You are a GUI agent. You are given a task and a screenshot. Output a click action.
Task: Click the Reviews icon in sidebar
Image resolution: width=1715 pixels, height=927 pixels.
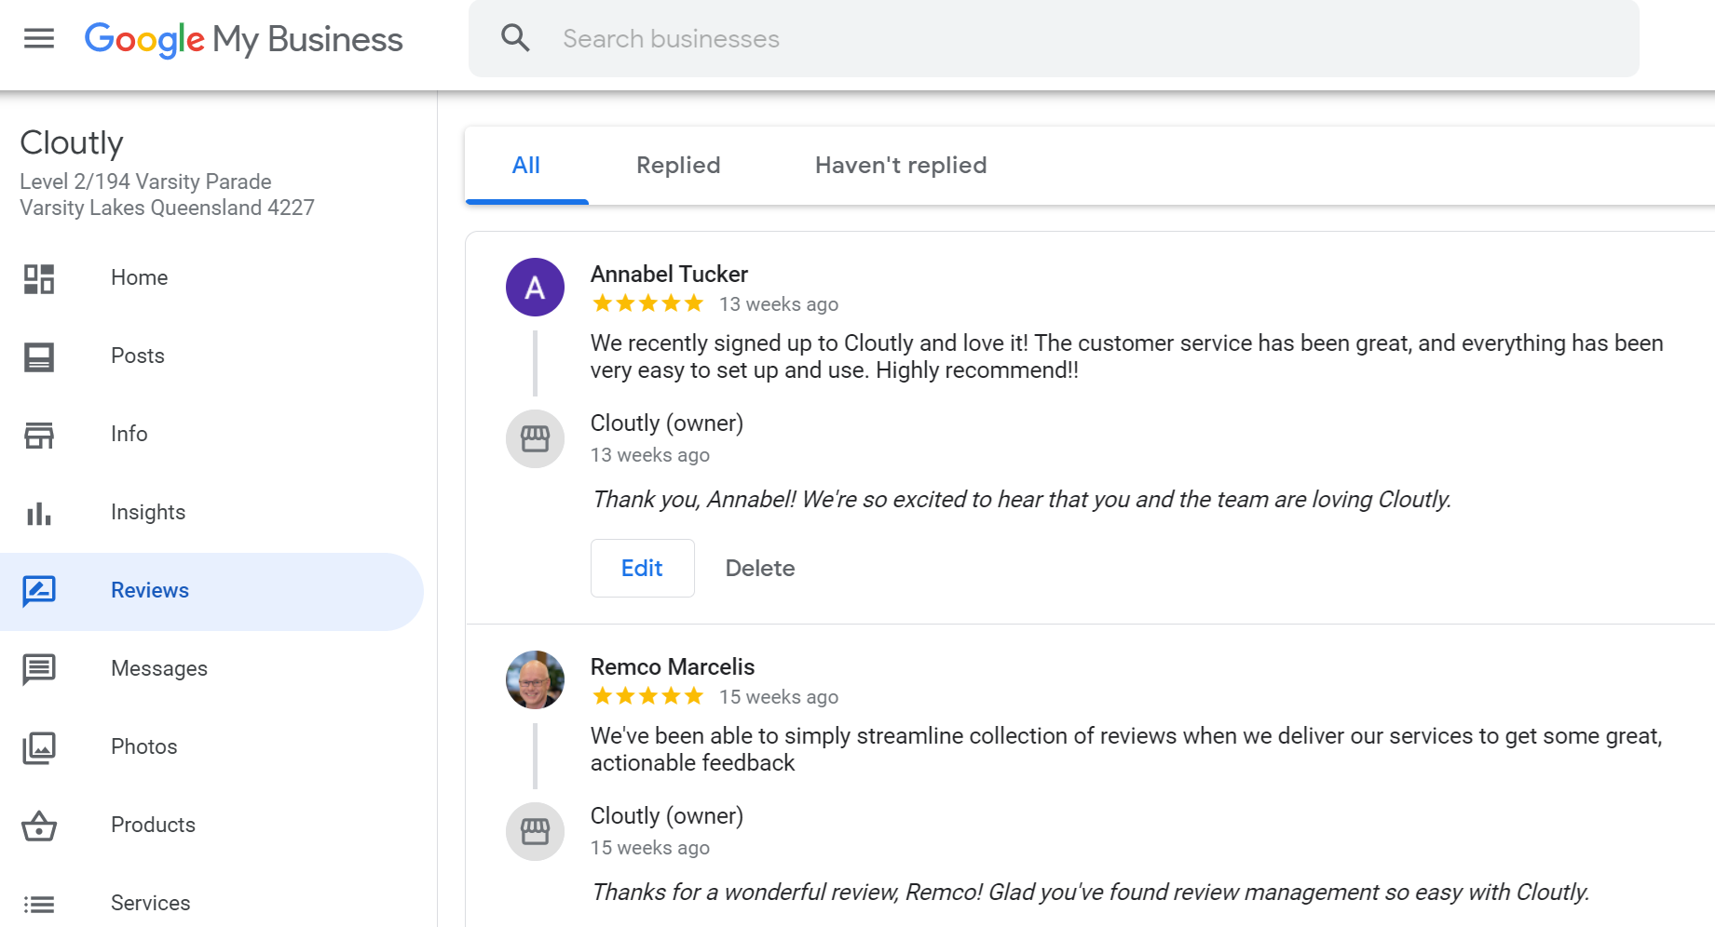[39, 591]
